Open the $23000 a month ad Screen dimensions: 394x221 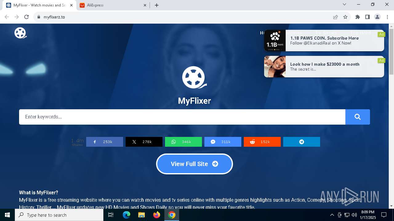pyautogui.click(x=324, y=67)
